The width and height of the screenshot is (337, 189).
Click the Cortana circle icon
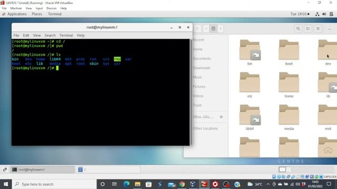103,184
